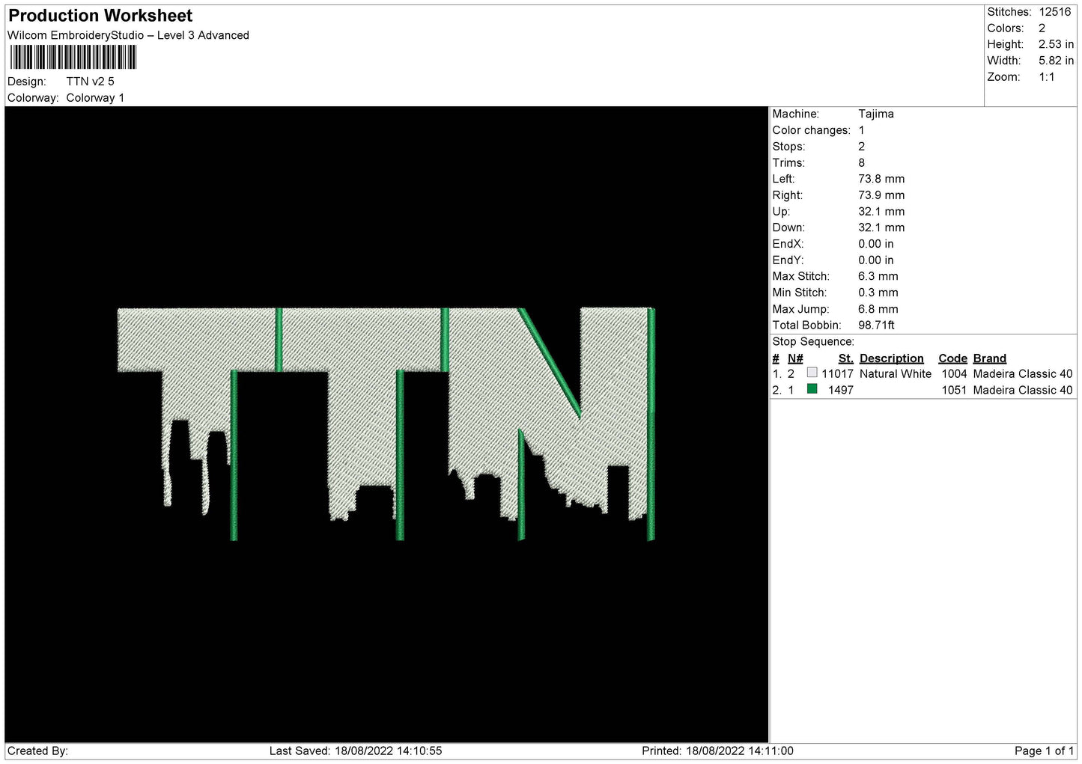Click the zoom value '1:1'
The width and height of the screenshot is (1082, 764).
point(1046,77)
